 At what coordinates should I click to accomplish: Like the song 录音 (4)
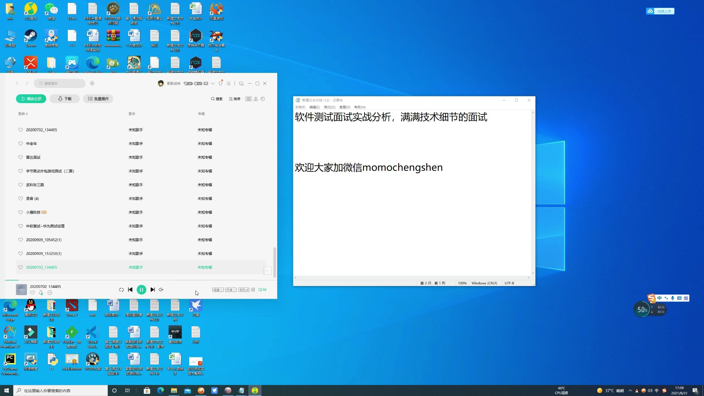[x=21, y=198]
